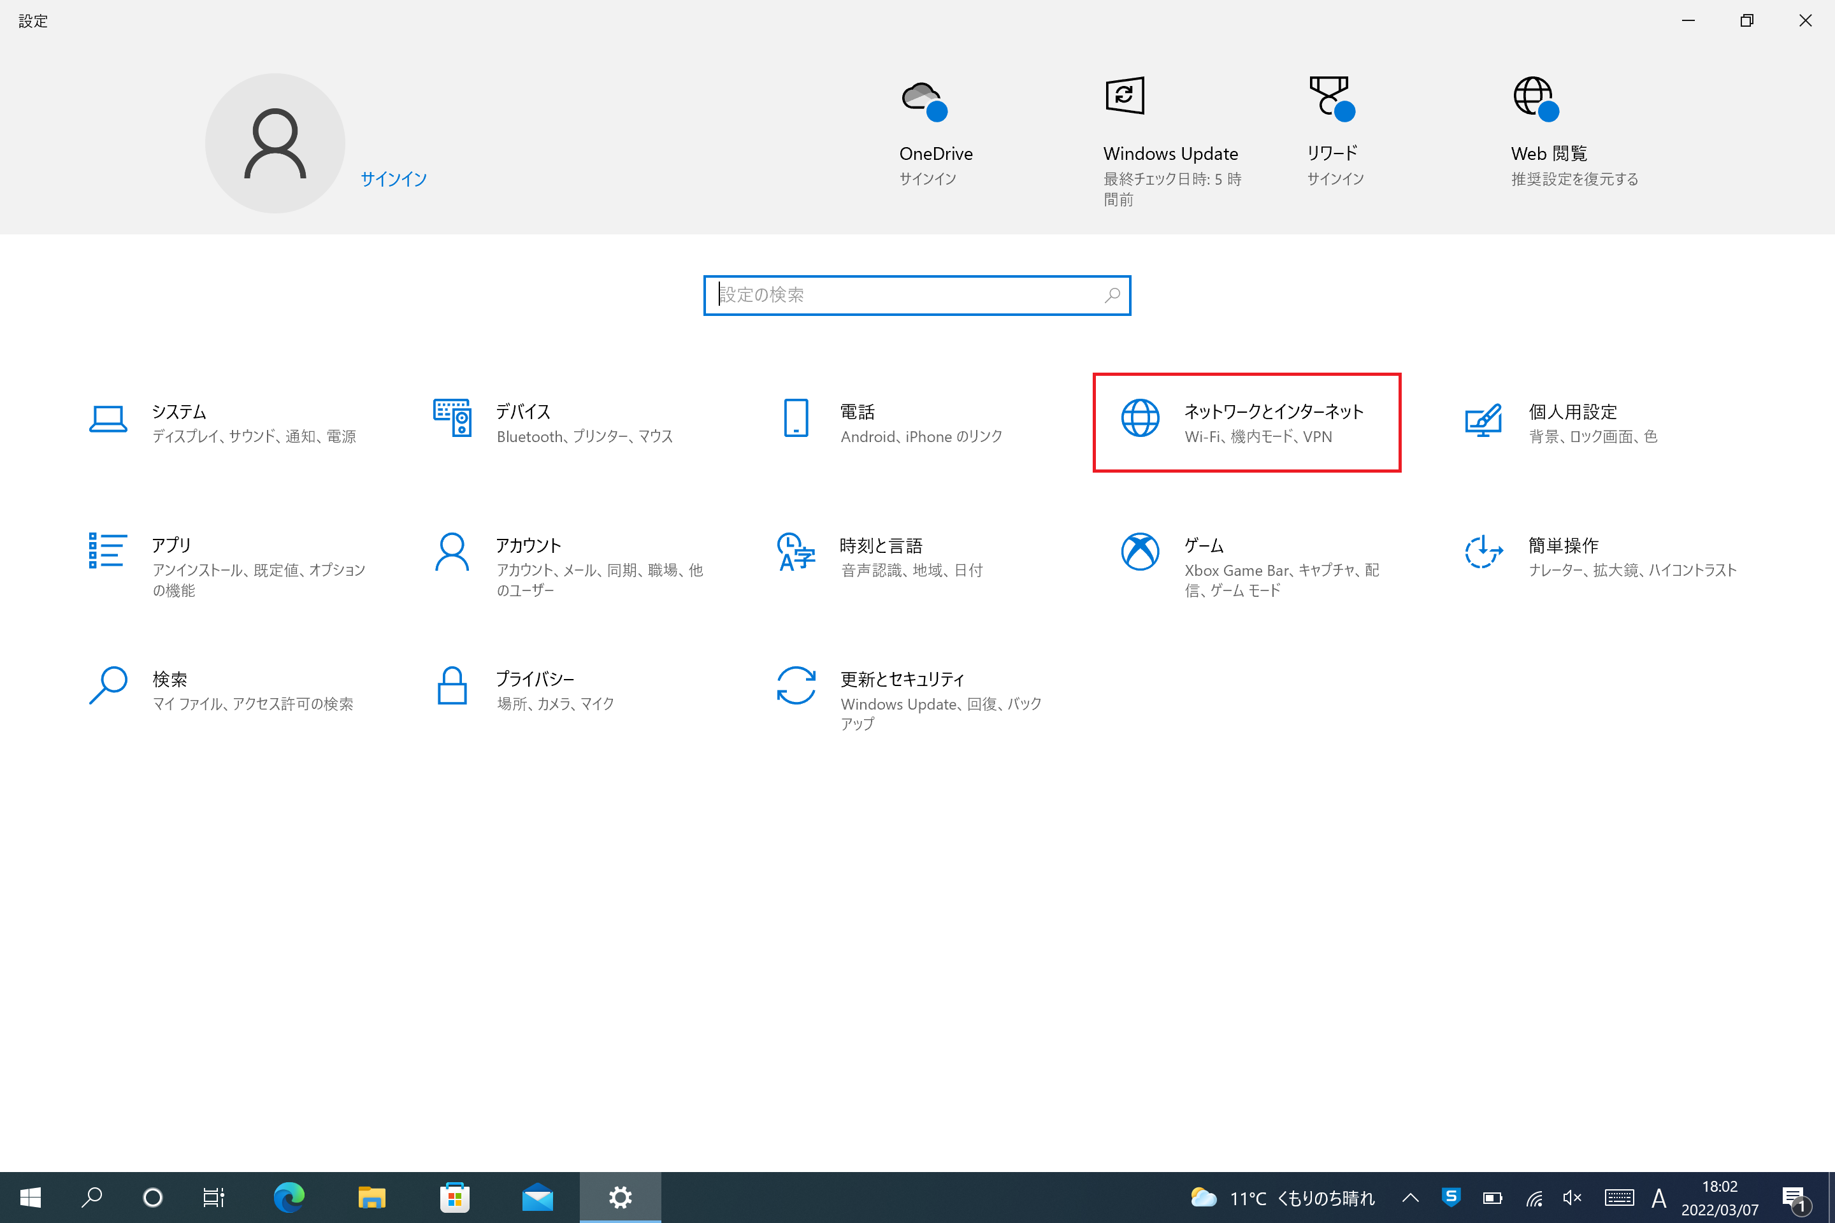Click the 更新とセキュリティ category title
The width and height of the screenshot is (1835, 1223).
pyautogui.click(x=903, y=678)
